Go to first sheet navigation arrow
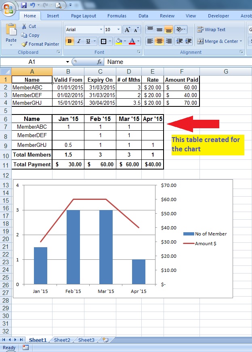 click(x=4, y=340)
